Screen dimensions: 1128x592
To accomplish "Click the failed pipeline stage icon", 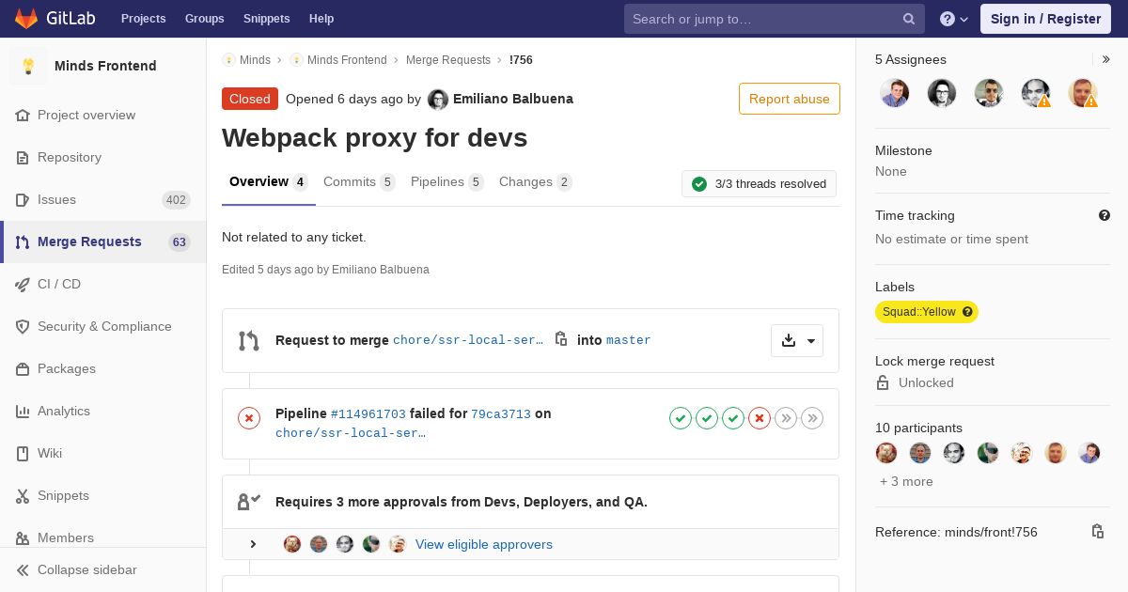I will (x=760, y=418).
